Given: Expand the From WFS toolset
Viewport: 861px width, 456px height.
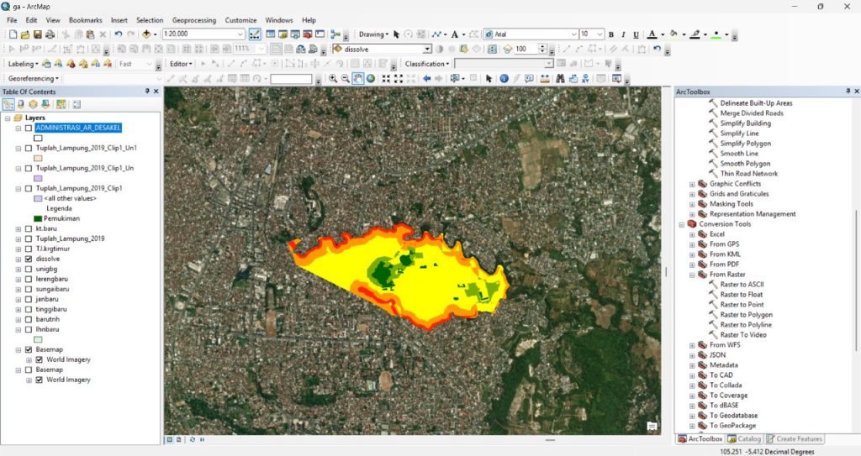Looking at the screenshot, I should (692, 345).
